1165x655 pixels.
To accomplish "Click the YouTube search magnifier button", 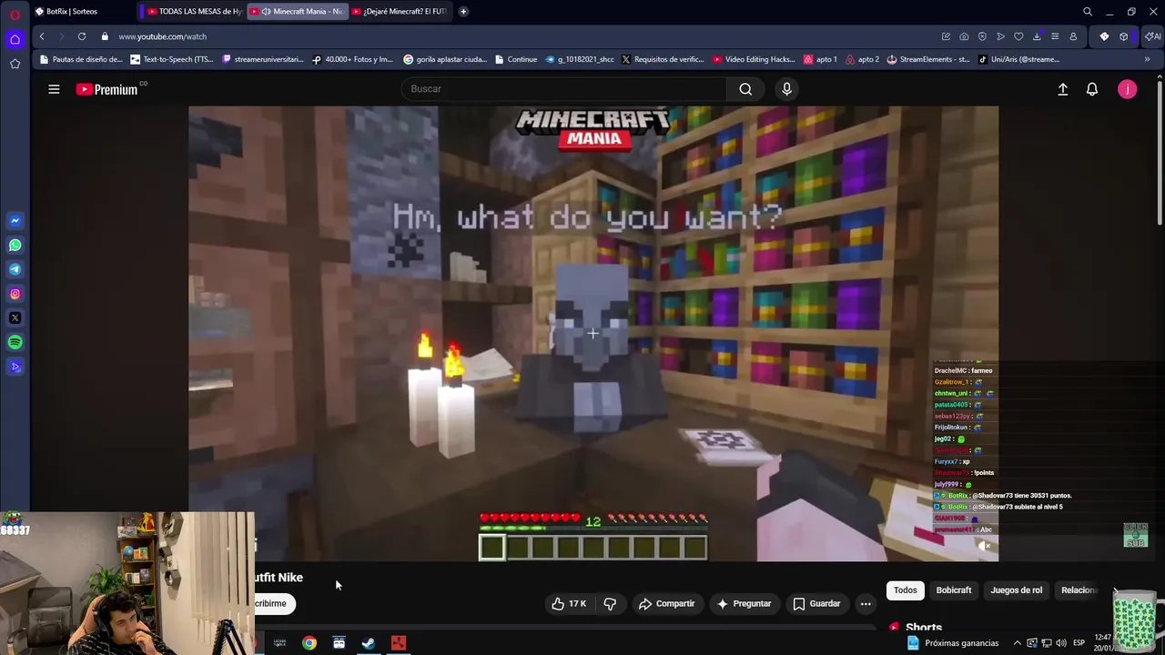I will click(x=745, y=89).
